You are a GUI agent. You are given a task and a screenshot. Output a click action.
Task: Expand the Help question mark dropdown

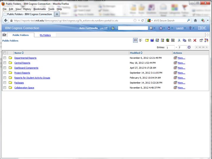point(192,28)
